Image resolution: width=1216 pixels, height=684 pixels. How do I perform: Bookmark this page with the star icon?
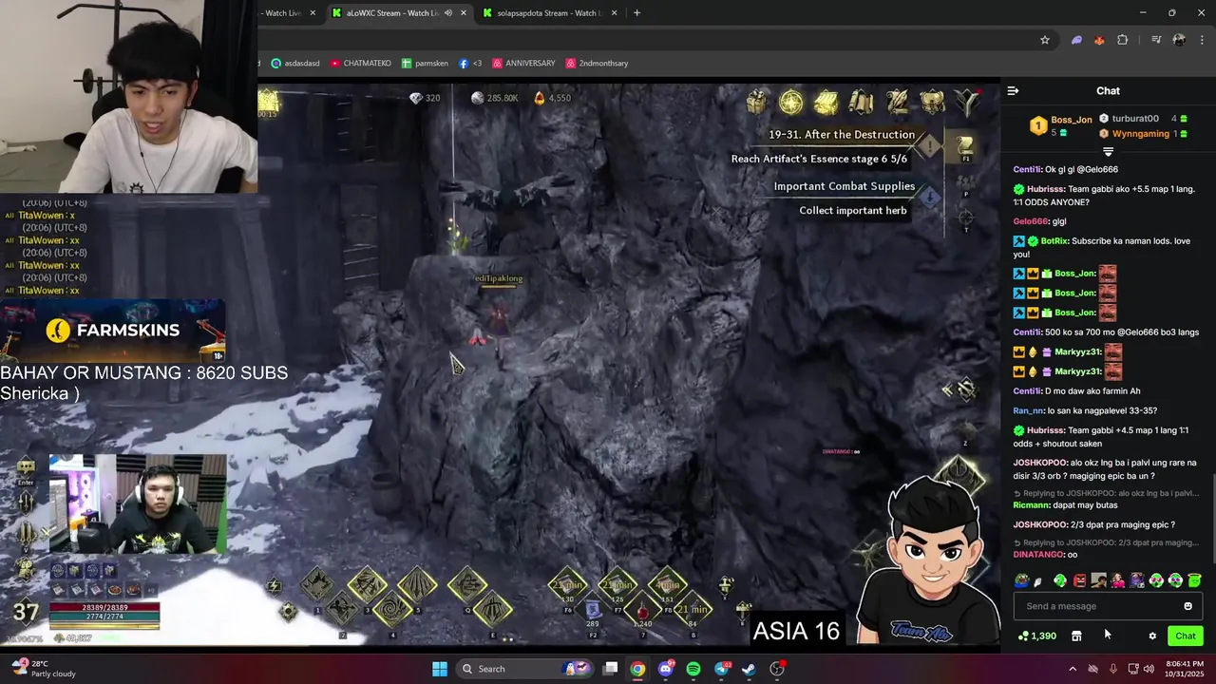click(1045, 40)
